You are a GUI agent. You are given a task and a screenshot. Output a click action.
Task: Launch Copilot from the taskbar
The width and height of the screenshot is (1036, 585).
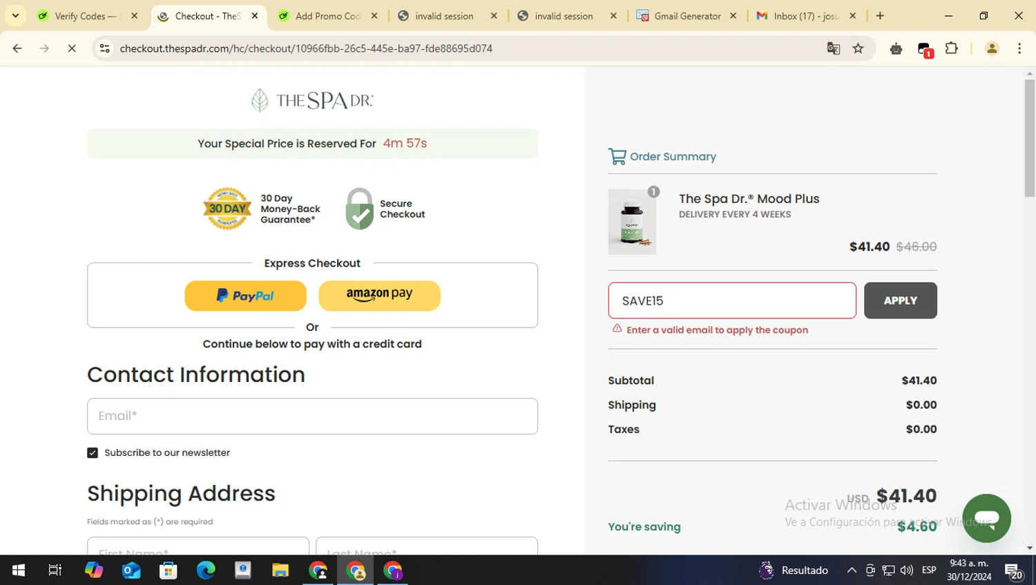click(94, 570)
